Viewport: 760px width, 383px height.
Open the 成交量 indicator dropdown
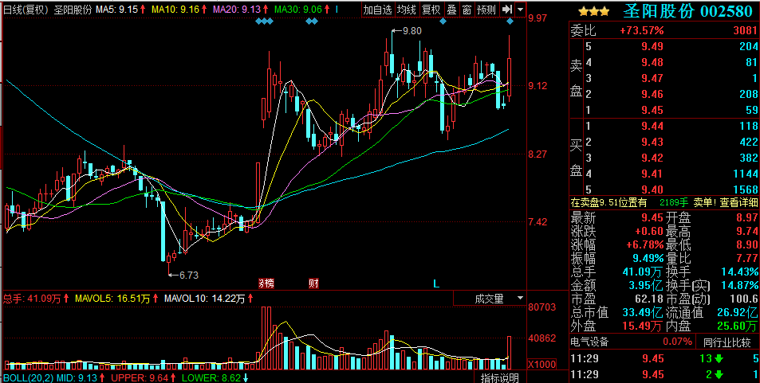[489, 299]
